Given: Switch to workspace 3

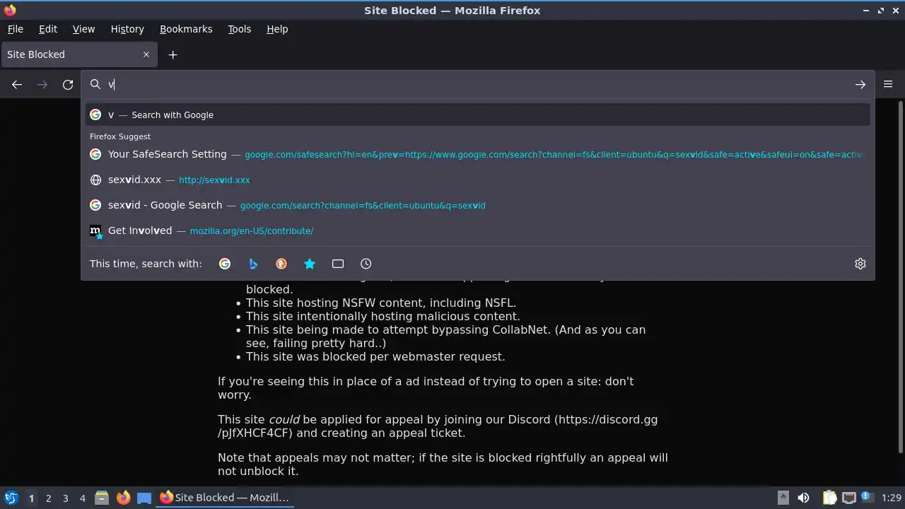Looking at the screenshot, I should (65, 498).
